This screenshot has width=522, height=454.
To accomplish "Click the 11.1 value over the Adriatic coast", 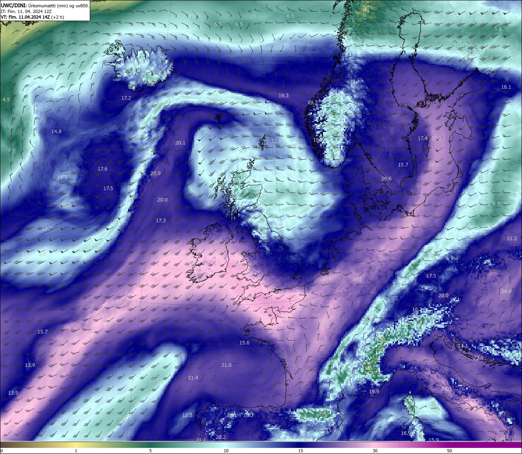I will (x=463, y=346).
